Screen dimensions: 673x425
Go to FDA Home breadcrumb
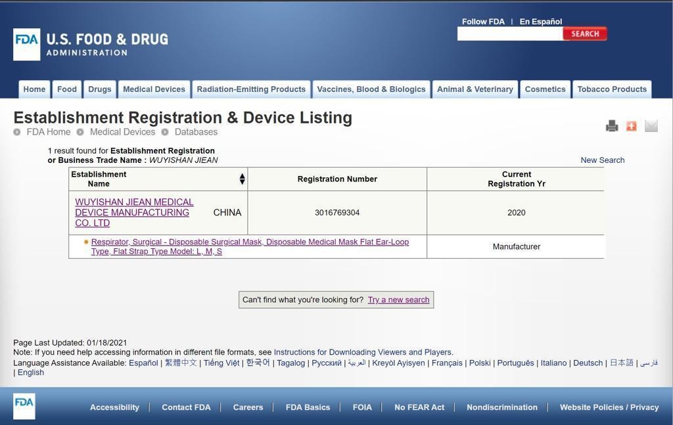pyautogui.click(x=49, y=132)
